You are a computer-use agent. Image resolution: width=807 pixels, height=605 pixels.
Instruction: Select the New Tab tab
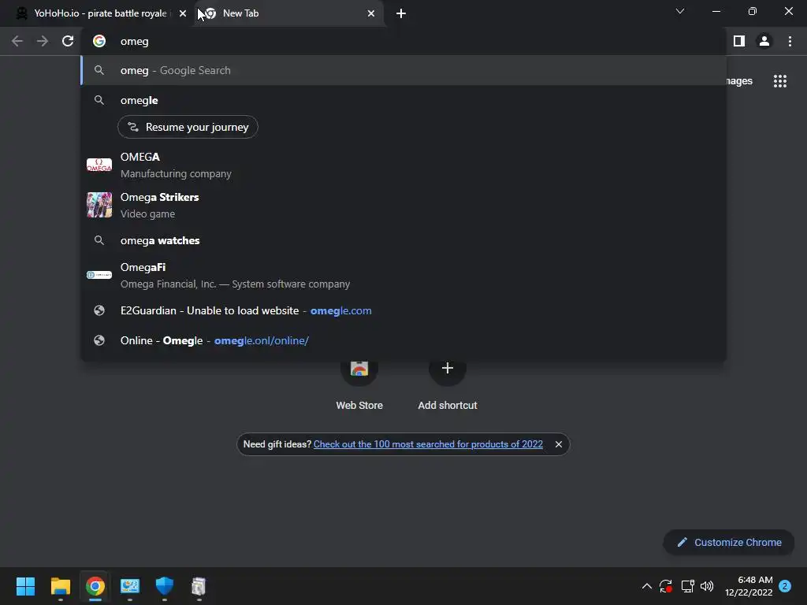tap(291, 13)
